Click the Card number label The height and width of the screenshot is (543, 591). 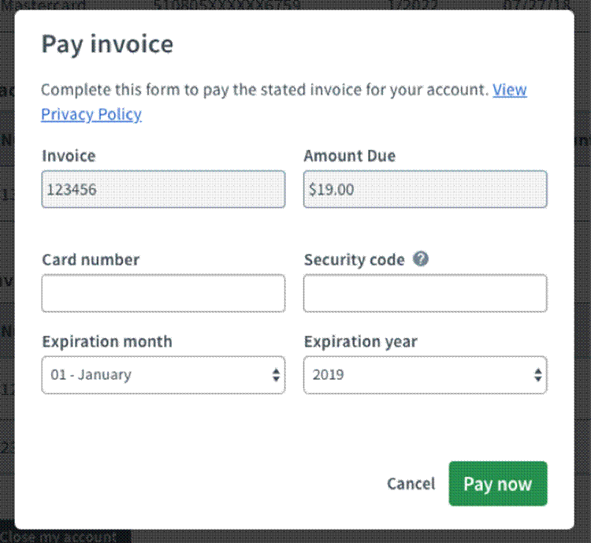[91, 260]
